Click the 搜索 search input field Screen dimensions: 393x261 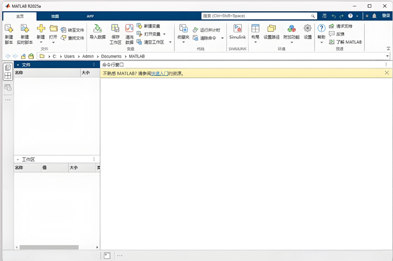[x=259, y=16]
